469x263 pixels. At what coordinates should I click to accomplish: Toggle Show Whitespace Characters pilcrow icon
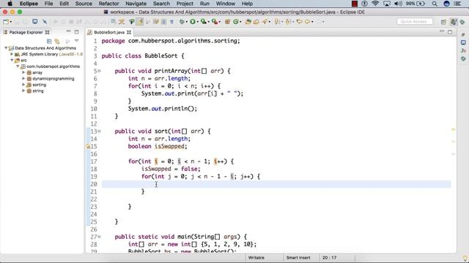(171, 21)
